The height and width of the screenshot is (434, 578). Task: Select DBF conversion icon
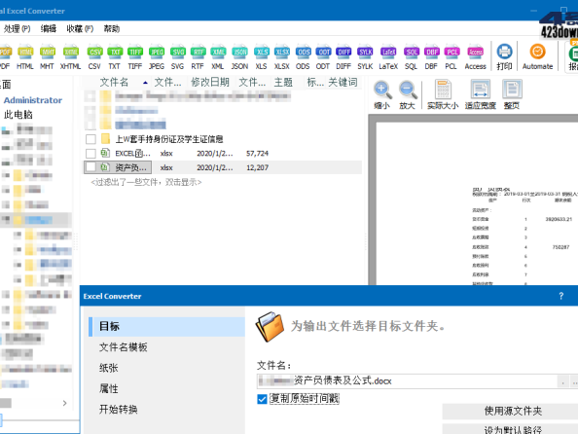pyautogui.click(x=431, y=56)
